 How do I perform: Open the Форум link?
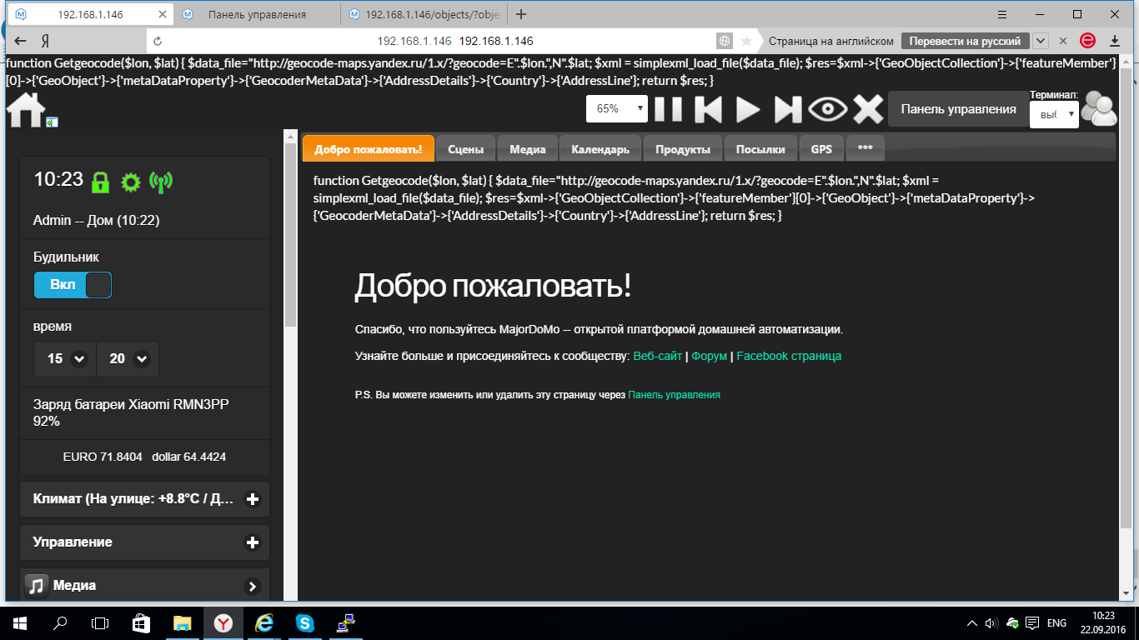710,356
